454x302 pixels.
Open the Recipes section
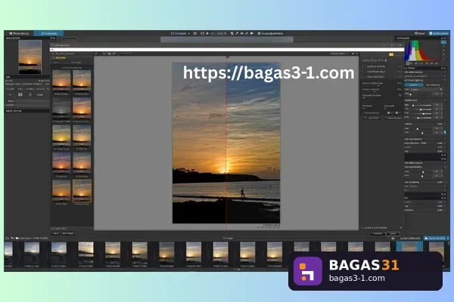tap(59, 58)
